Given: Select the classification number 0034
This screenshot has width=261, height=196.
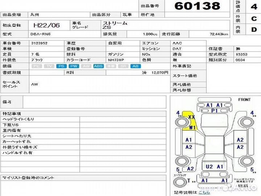Looking at the screenshot, I should click(240, 60).
